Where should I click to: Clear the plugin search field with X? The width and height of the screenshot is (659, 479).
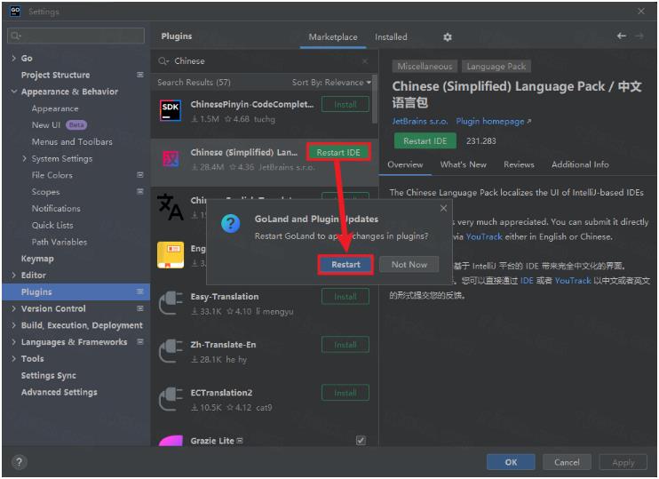pos(365,61)
